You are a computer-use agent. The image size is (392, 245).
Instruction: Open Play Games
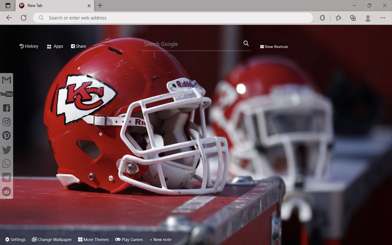coord(129,239)
